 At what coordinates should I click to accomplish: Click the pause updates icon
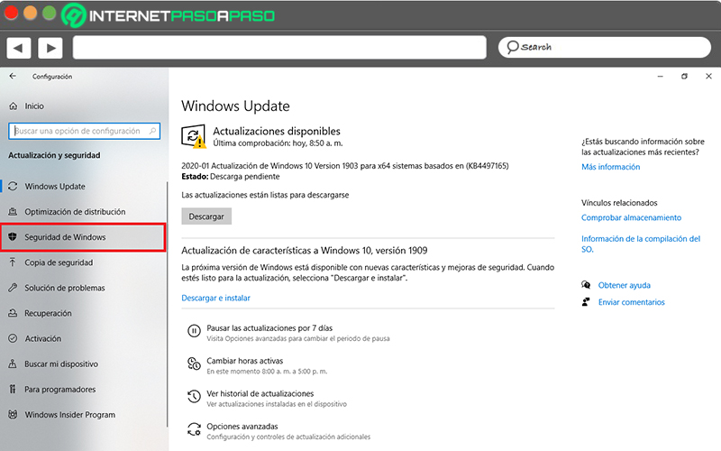pos(194,331)
